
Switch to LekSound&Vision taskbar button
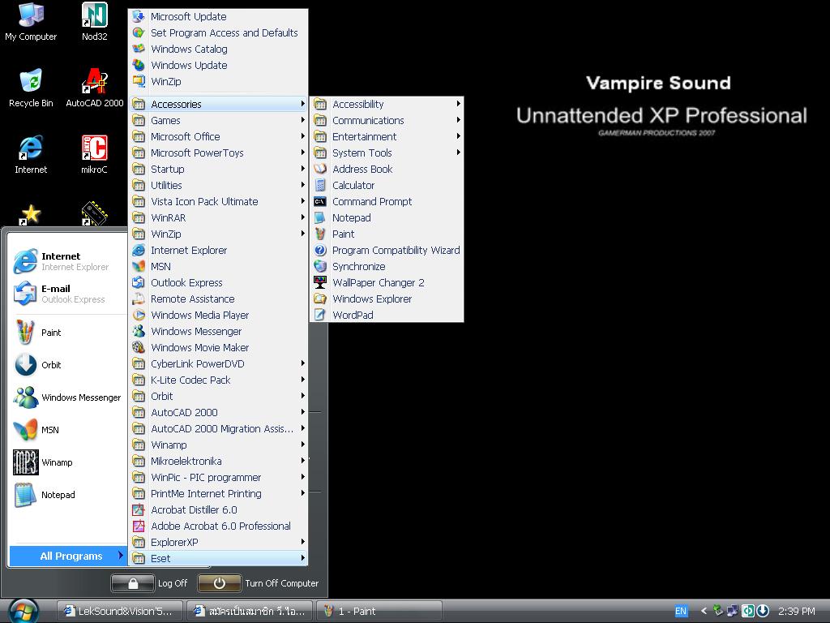119,611
